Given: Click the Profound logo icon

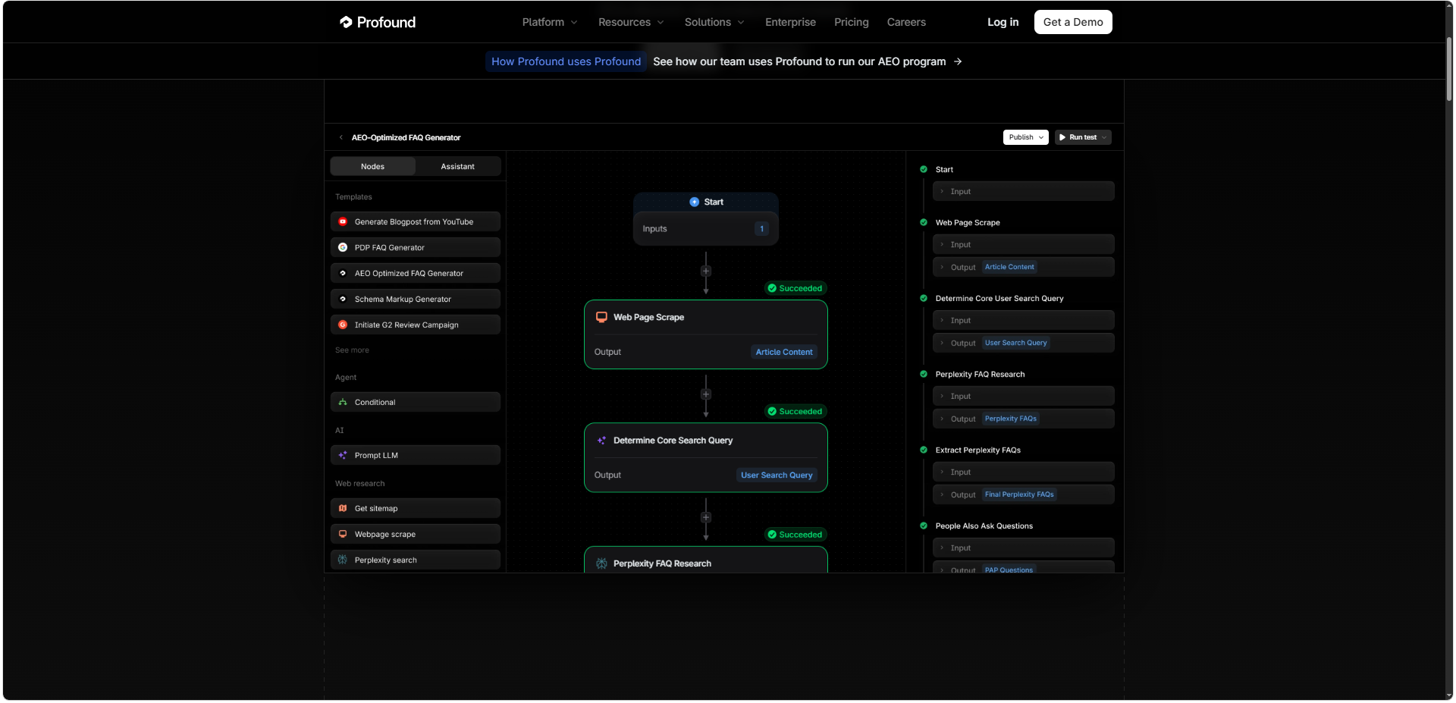Looking at the screenshot, I should pyautogui.click(x=346, y=22).
